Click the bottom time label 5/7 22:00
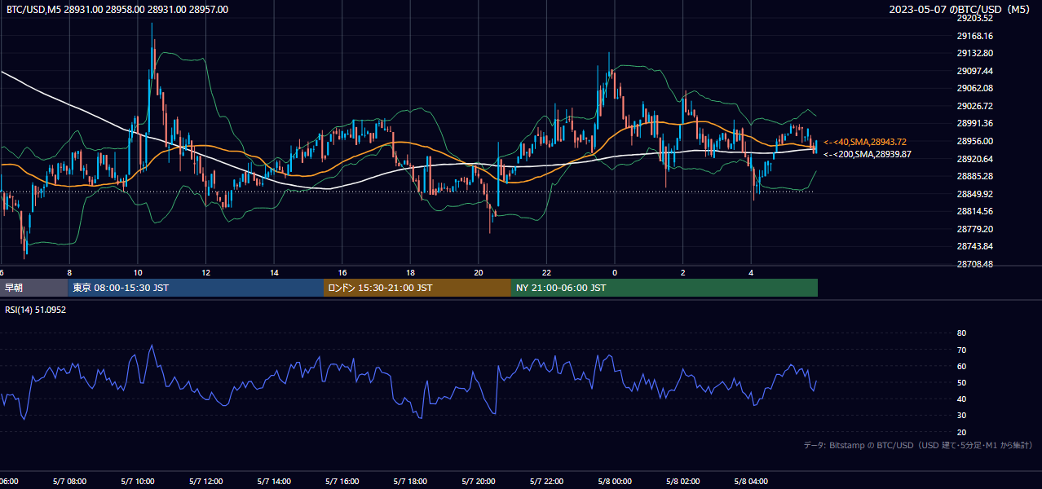1042x489 pixels. click(x=546, y=482)
